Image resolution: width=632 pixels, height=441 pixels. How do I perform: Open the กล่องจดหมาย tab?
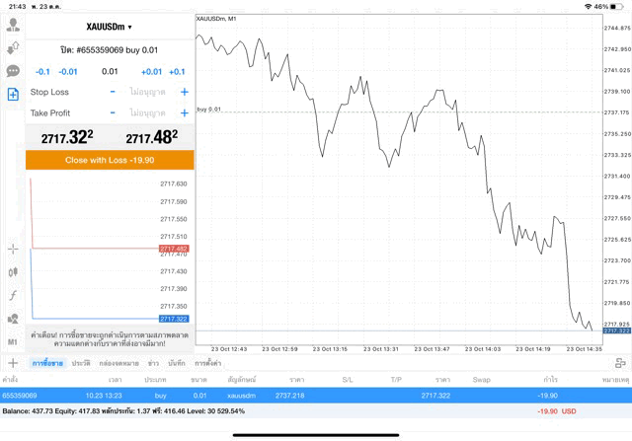[x=118, y=364]
